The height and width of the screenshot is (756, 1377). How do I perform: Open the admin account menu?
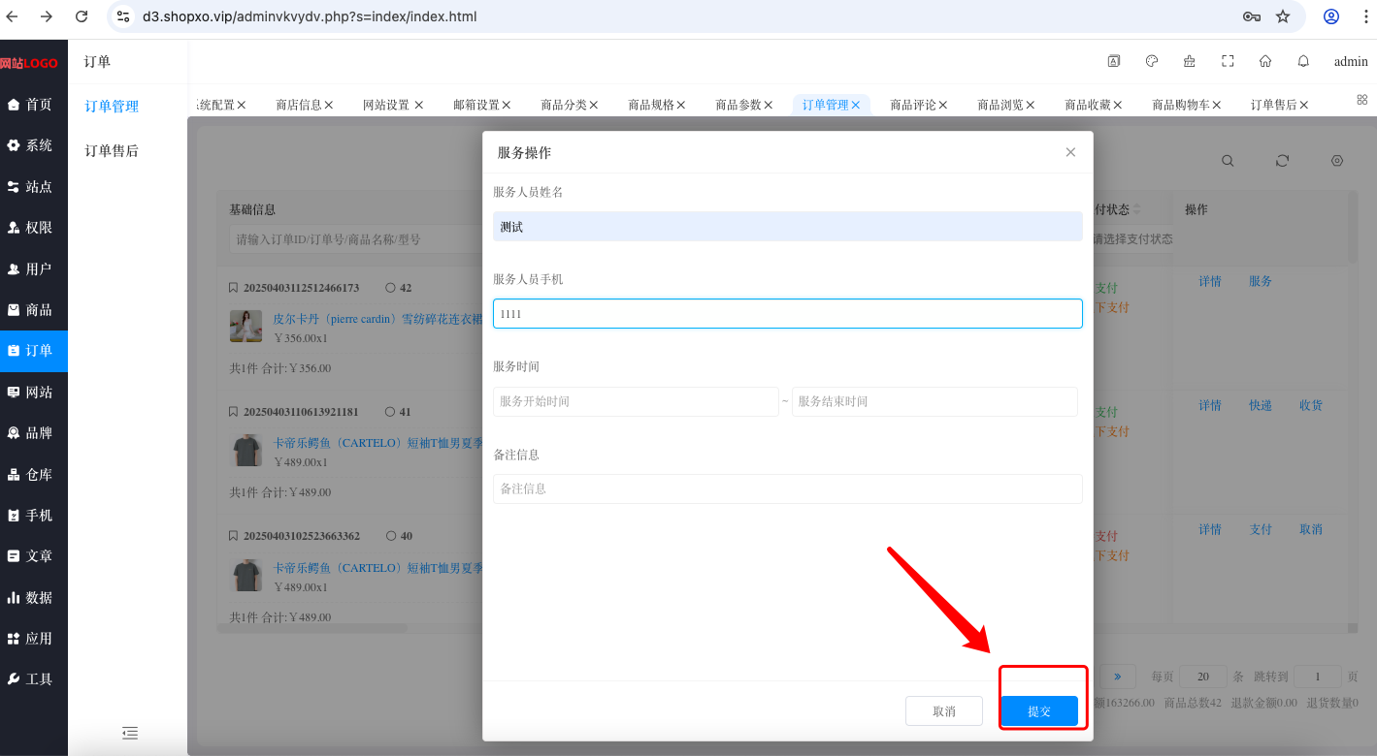[1351, 61]
